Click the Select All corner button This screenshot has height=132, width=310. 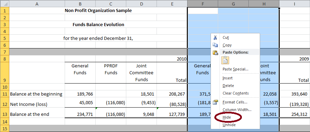coord(4,3)
